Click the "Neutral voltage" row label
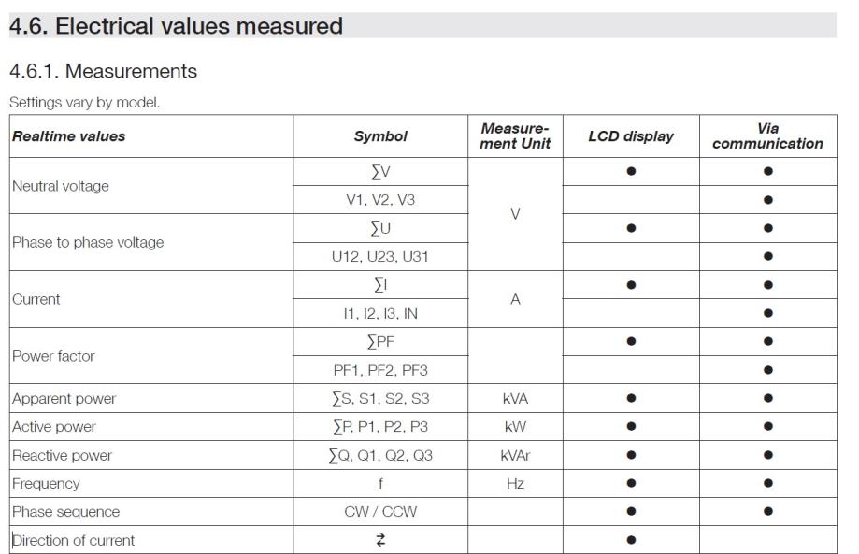Screen dimensions: 859x554 pos(60,186)
